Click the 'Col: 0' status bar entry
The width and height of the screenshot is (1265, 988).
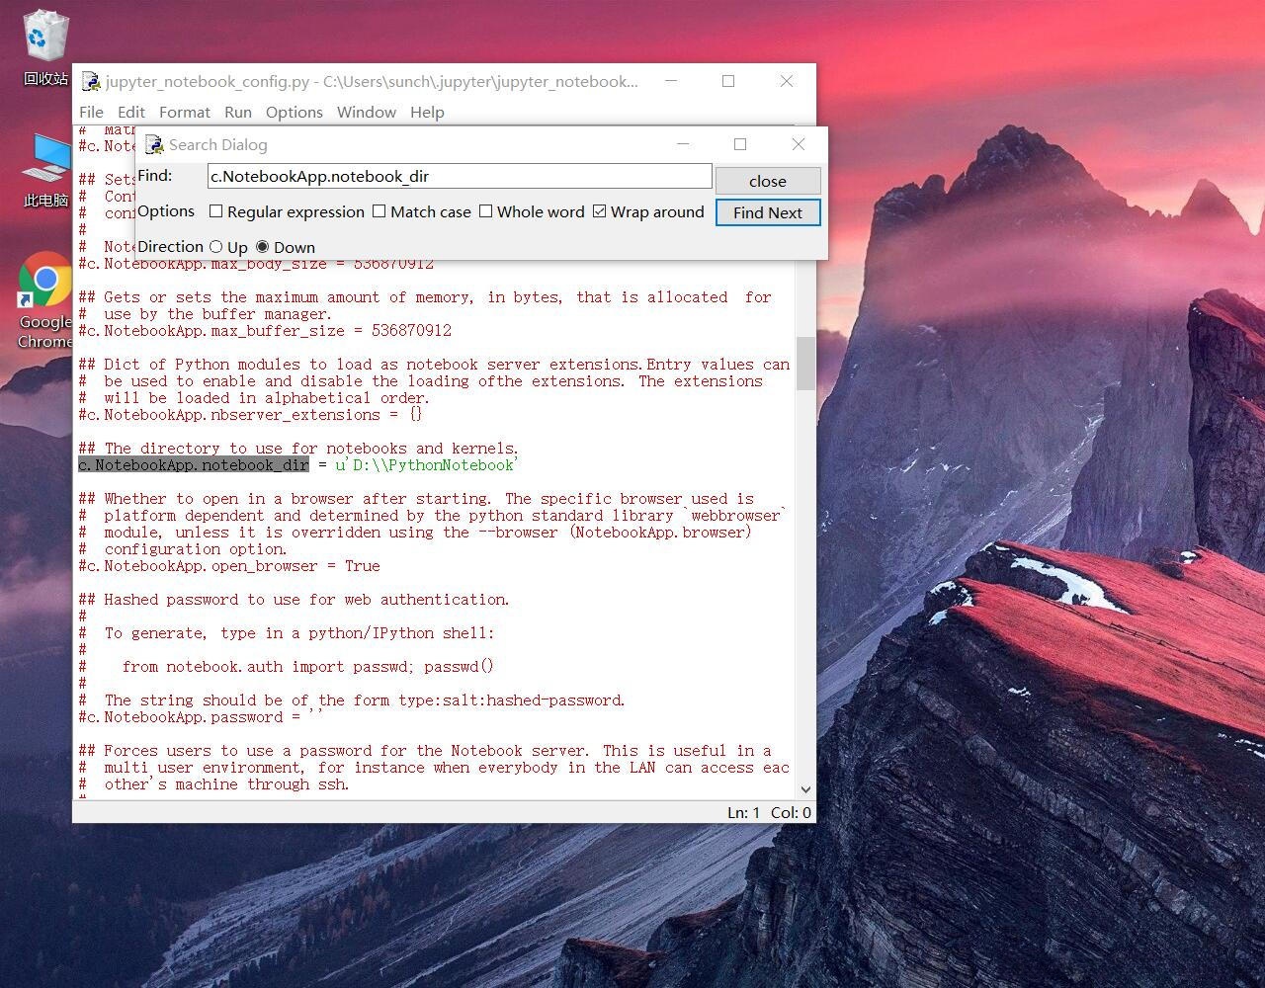tap(791, 812)
